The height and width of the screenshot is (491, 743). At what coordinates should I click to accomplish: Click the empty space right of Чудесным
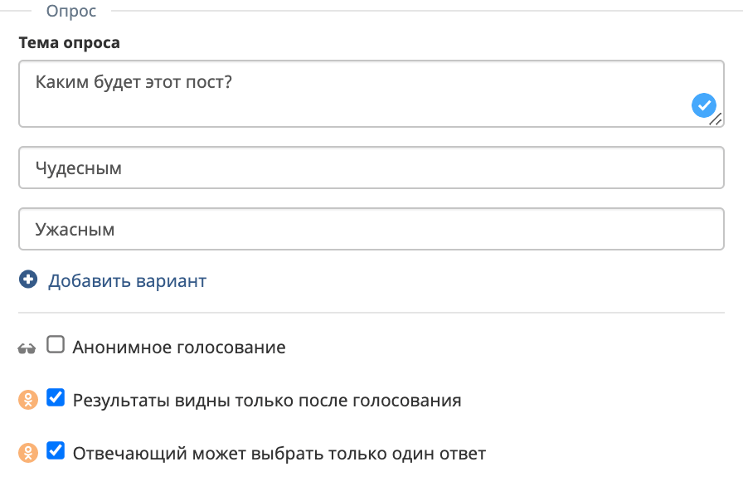coord(415,168)
